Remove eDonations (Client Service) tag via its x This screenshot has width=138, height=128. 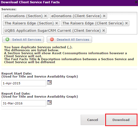tap(104, 16)
